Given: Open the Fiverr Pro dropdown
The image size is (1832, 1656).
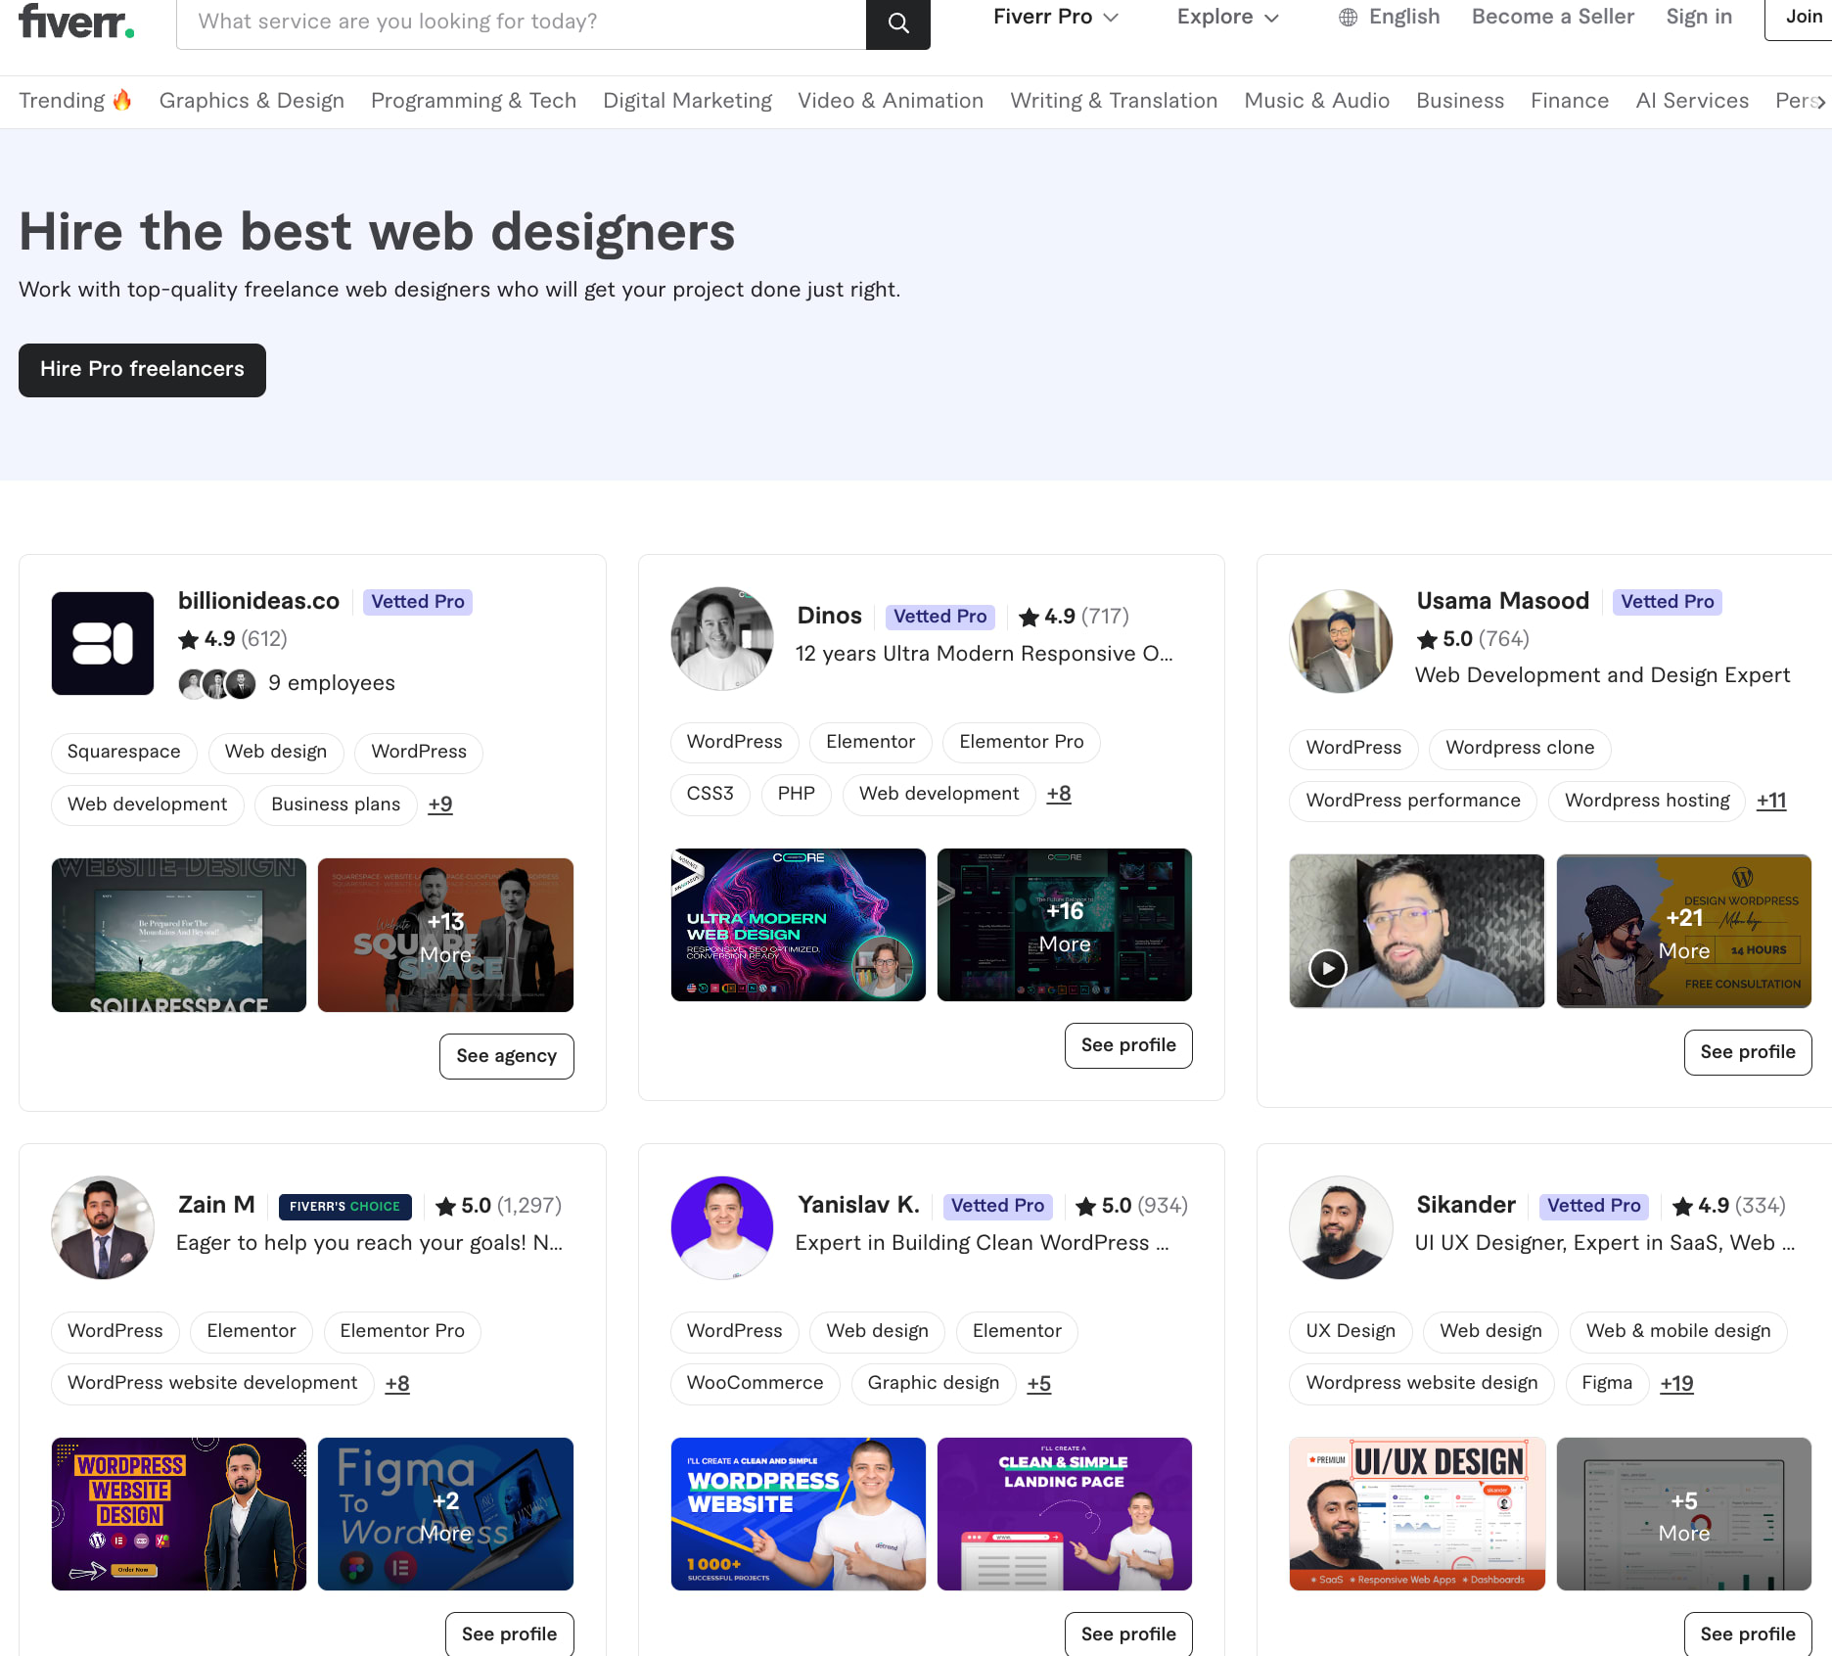Looking at the screenshot, I should (x=1055, y=17).
